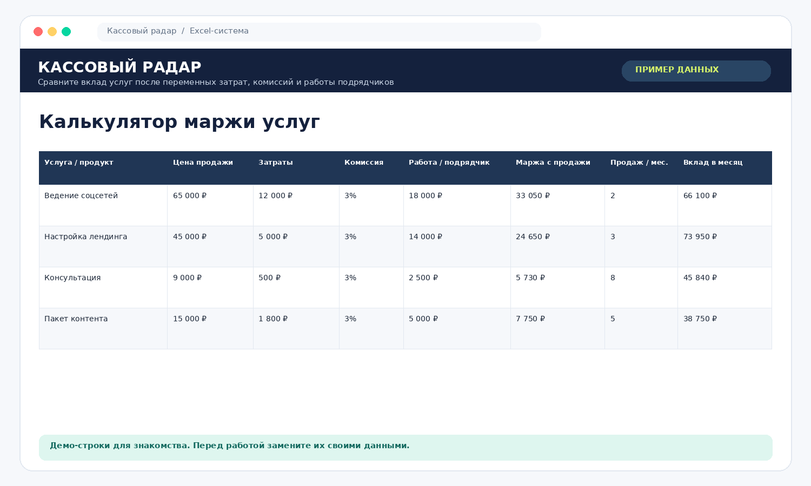Click the address bar reading Кассовый радар / Excel-система

(x=319, y=31)
